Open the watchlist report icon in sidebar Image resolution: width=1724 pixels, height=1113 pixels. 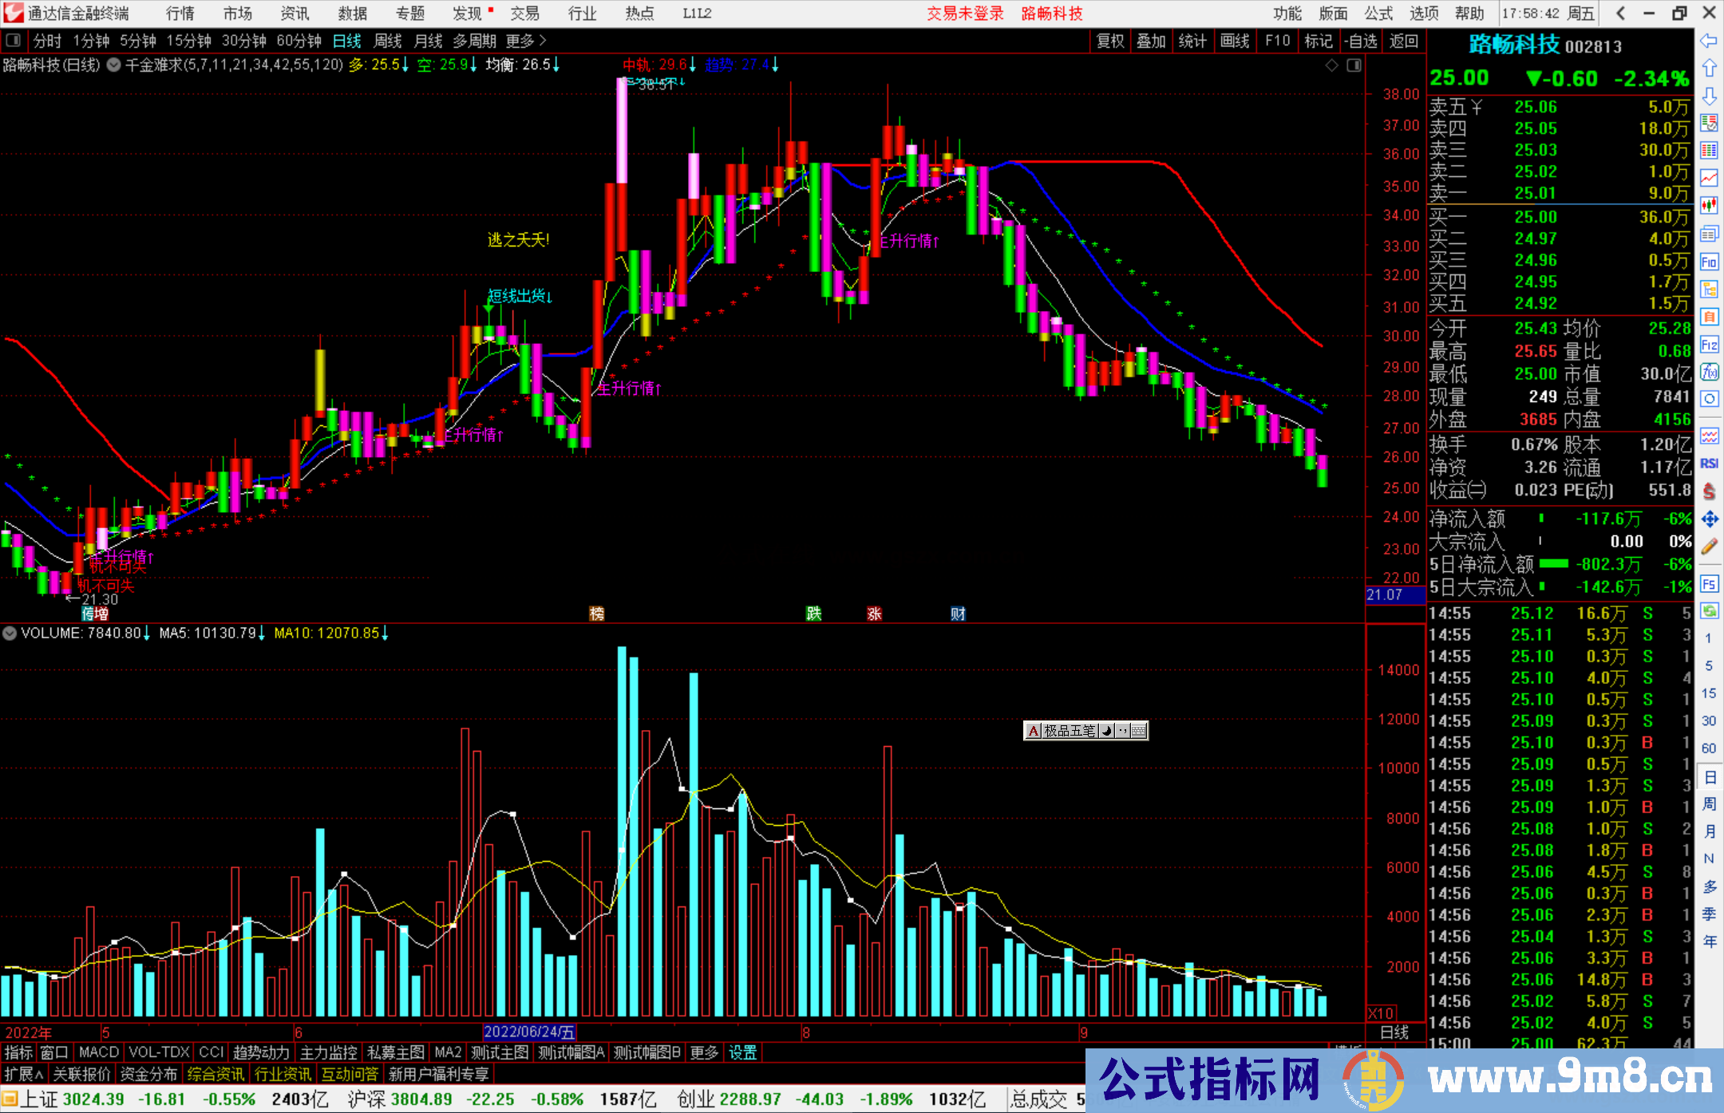click(x=1709, y=124)
